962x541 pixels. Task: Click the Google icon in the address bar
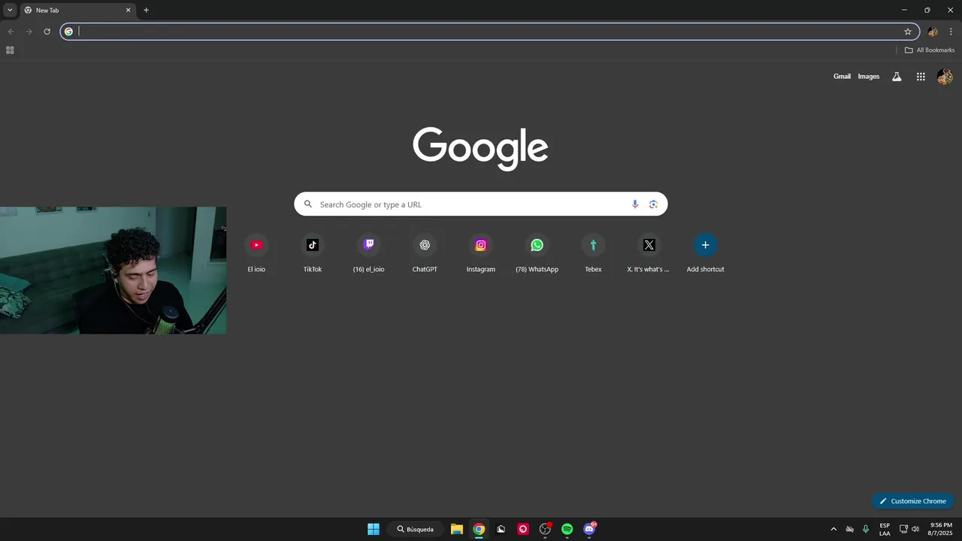click(x=68, y=32)
